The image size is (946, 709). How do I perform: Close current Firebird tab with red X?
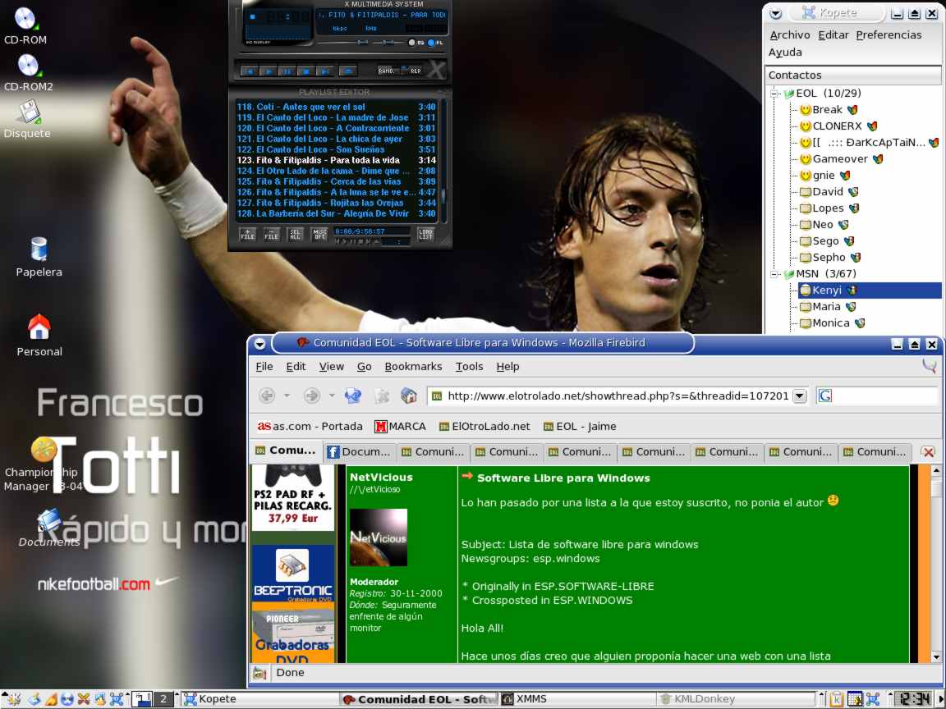pos(929,452)
